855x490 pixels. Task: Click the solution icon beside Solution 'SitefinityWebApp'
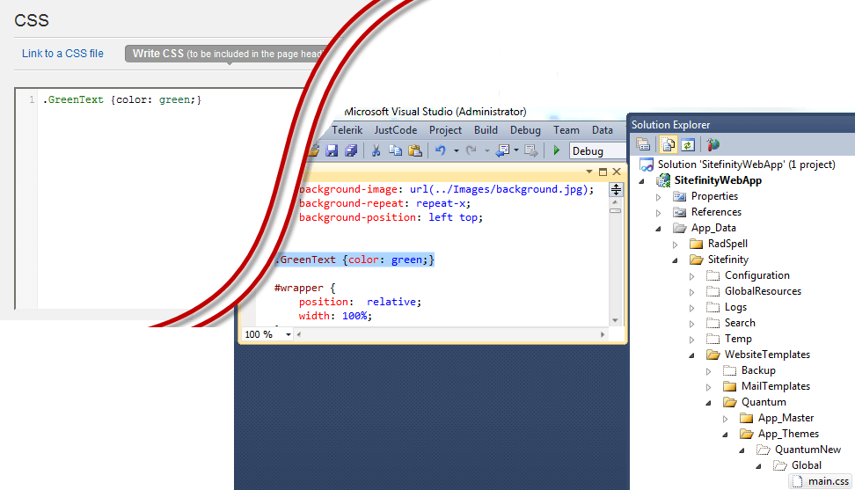point(647,165)
